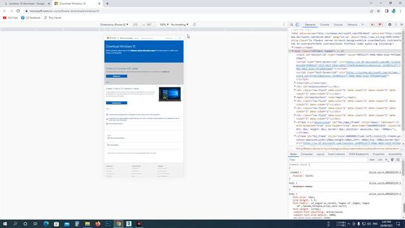Switch to the Network tab
Viewport: 405px width, 228px height.
click(x=352, y=25)
